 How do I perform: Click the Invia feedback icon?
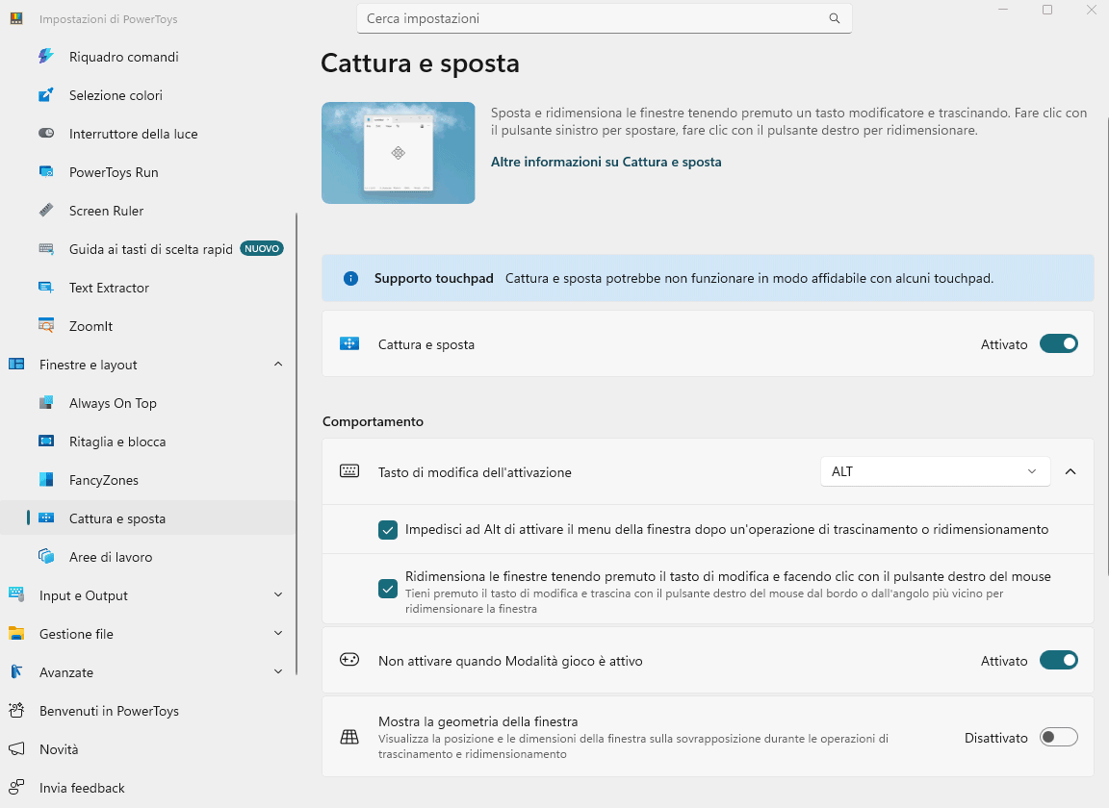click(x=16, y=787)
